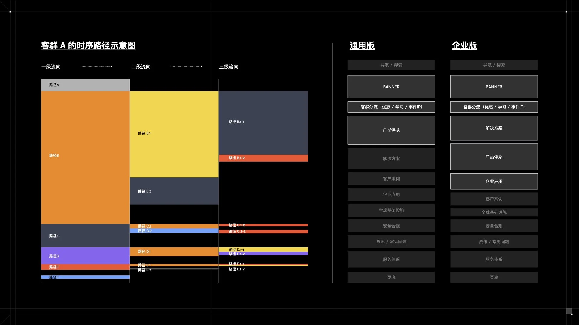Click the orange 路径B block

click(85, 156)
